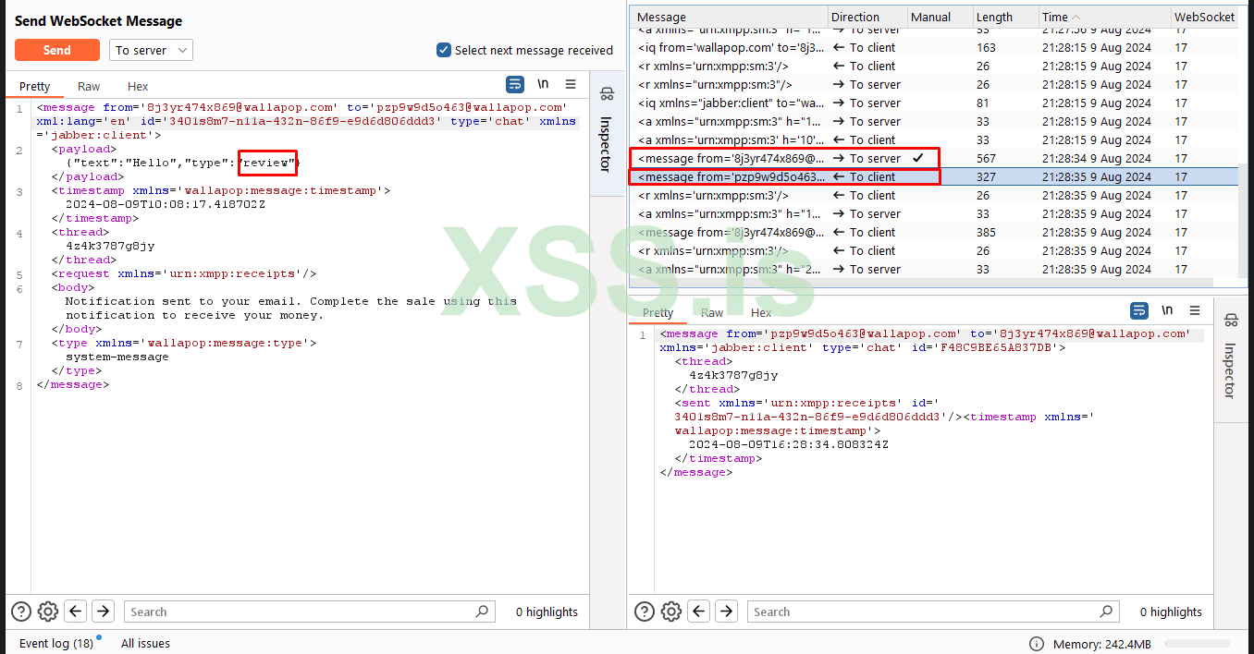Toggle \n characters display in response viewer

[1167, 310]
